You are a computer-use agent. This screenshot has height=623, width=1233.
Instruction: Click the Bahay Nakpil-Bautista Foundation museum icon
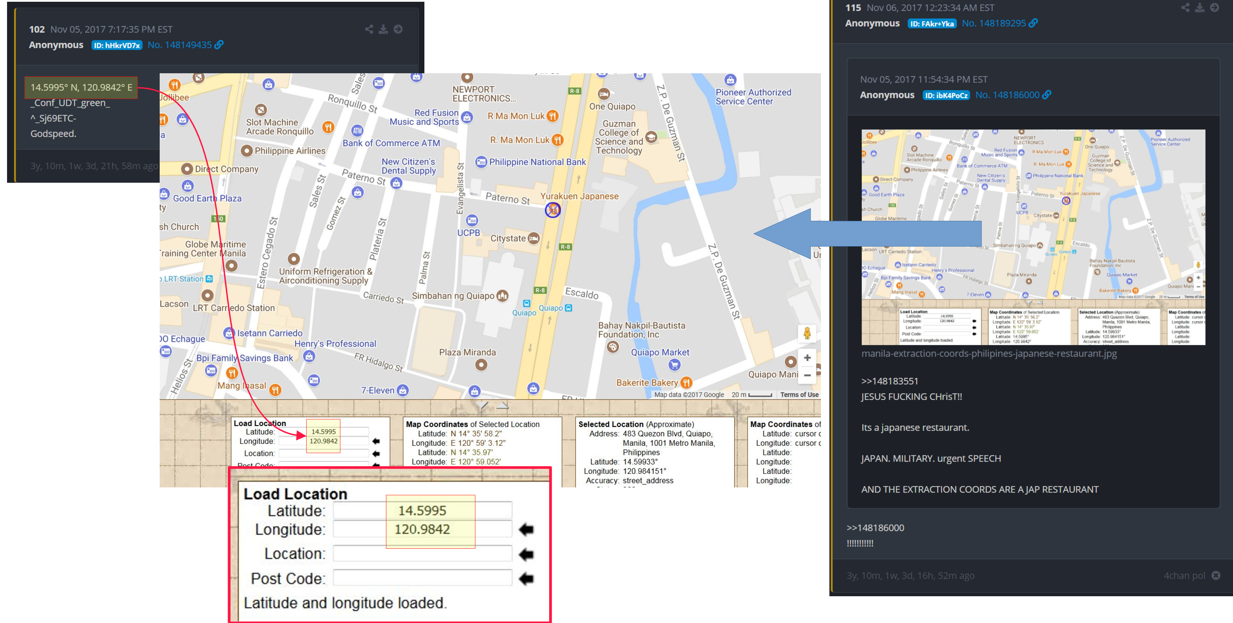(x=613, y=347)
